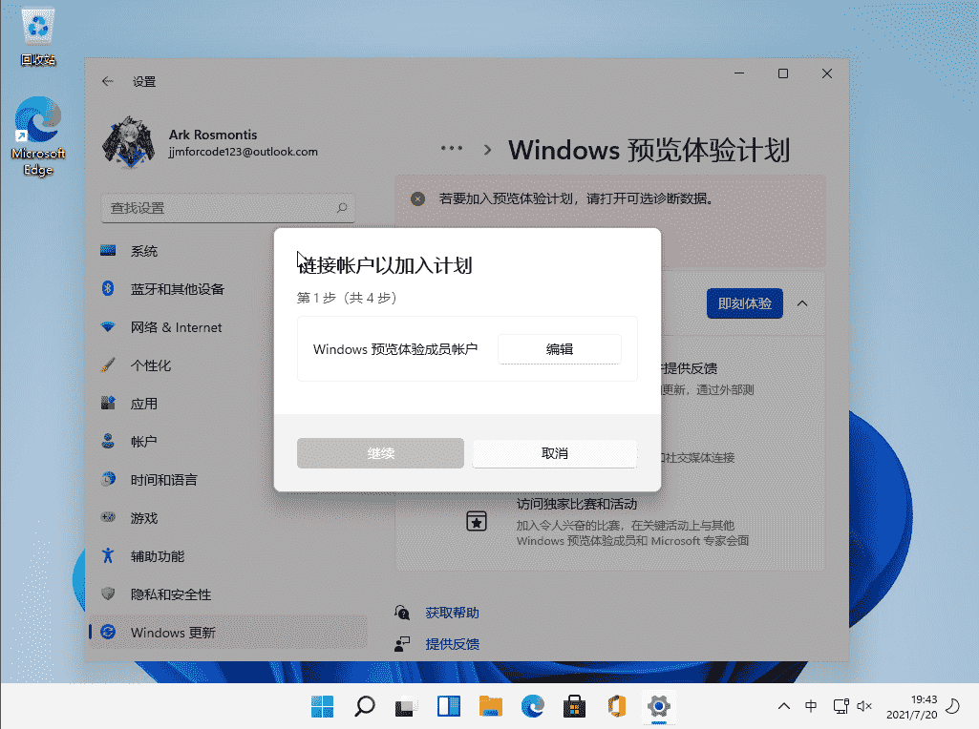The image size is (979, 729).
Task: Click the network tray icon
Action: tap(841, 706)
